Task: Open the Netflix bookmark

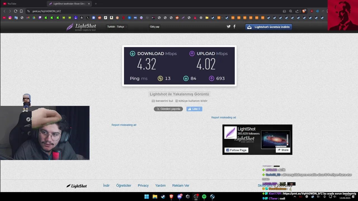Action: click(123, 18)
